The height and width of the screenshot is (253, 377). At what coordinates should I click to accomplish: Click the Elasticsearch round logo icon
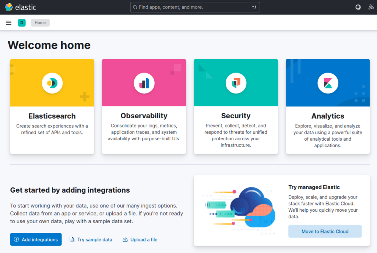pyautogui.click(x=52, y=83)
